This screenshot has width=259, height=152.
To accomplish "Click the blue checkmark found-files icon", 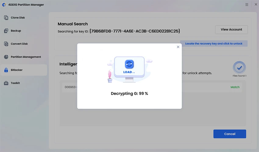I will [239, 68].
